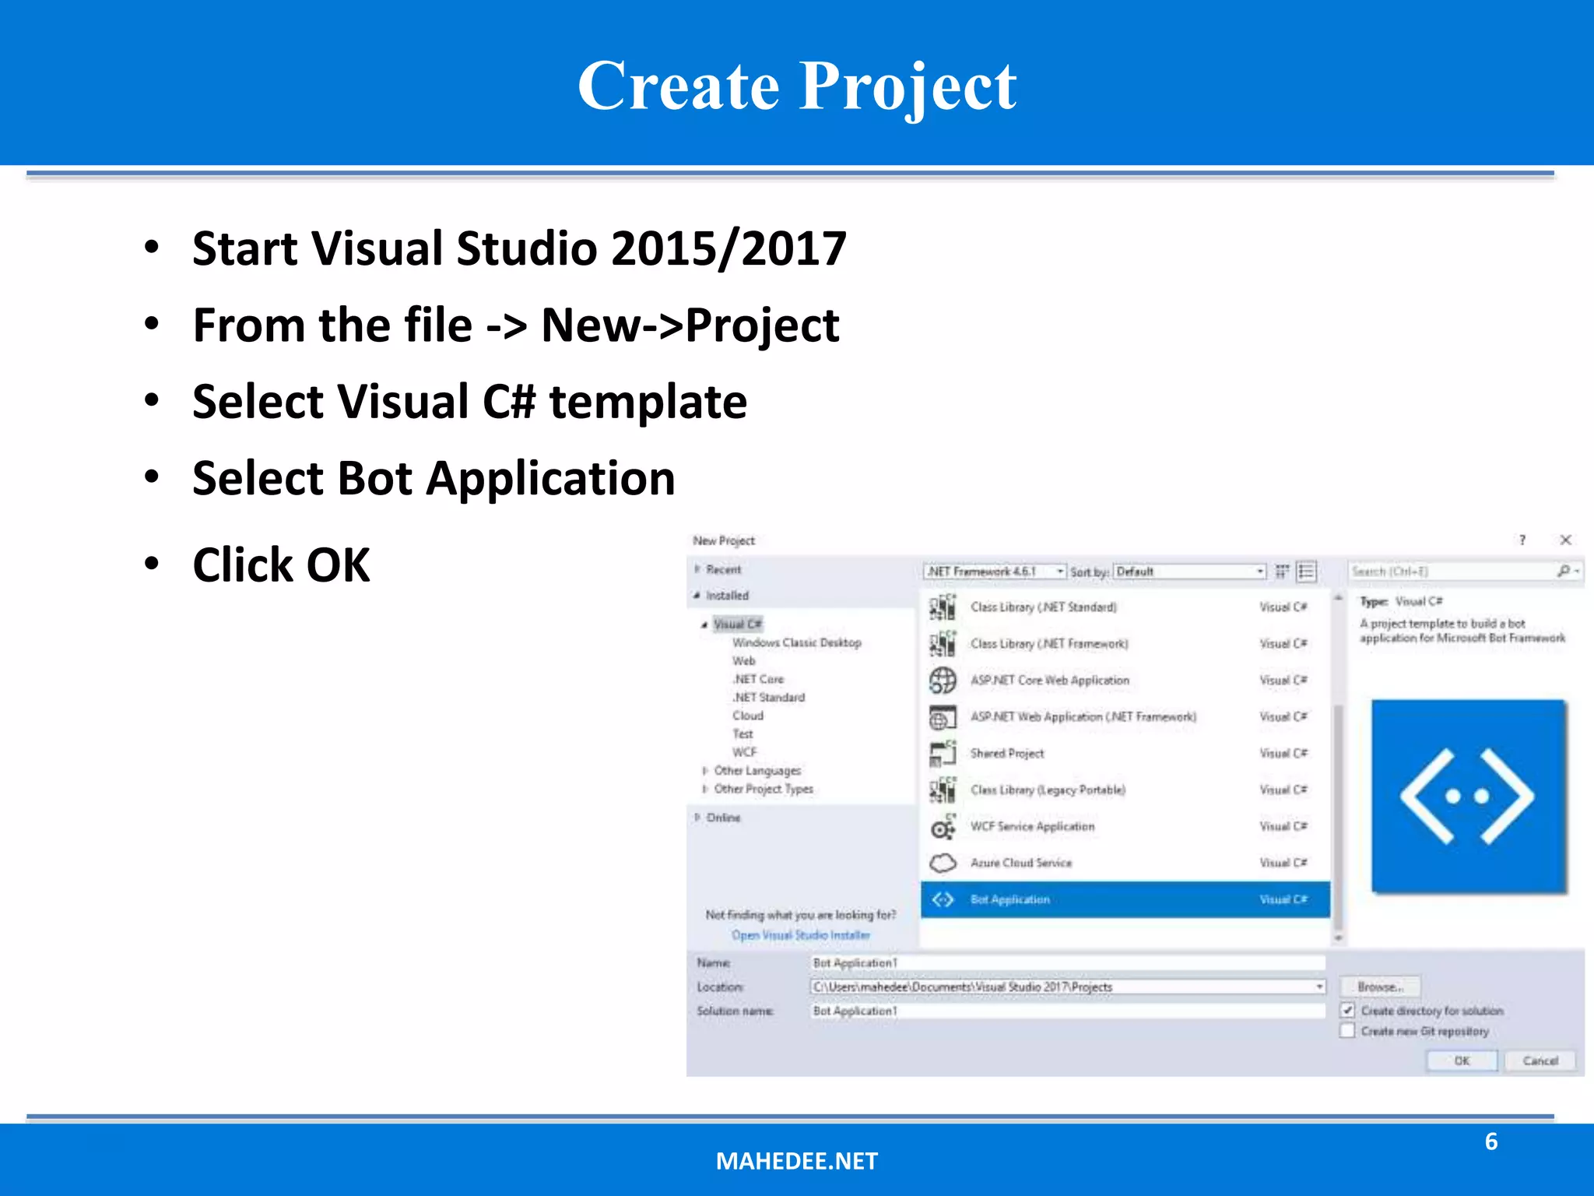Click the search magnifier icon
The image size is (1594, 1196).
(1563, 571)
